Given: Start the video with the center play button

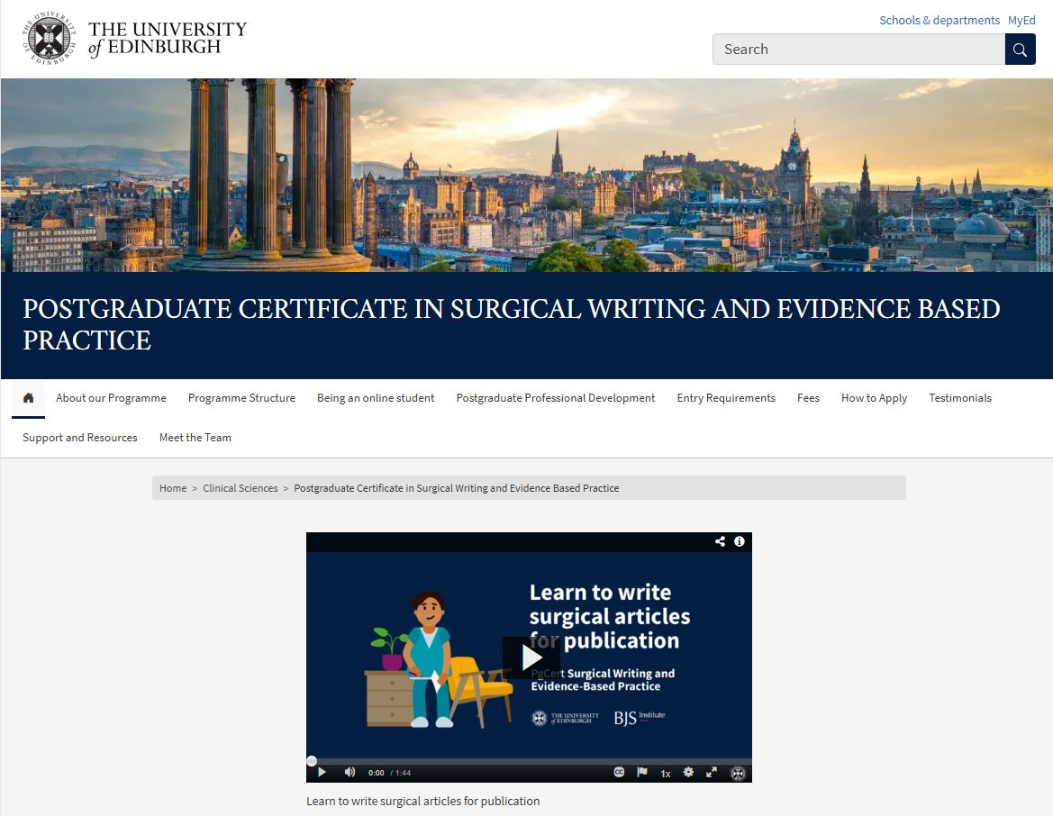Looking at the screenshot, I should pos(531,657).
